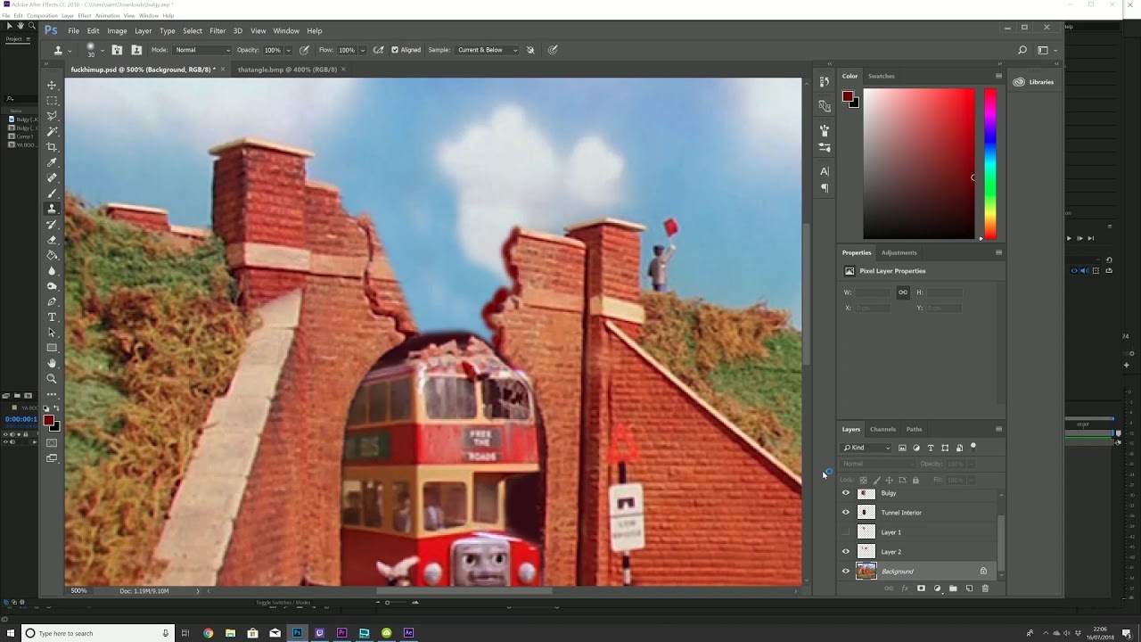Image resolution: width=1141 pixels, height=642 pixels.
Task: Switch to the Swatches tab
Action: tap(882, 76)
